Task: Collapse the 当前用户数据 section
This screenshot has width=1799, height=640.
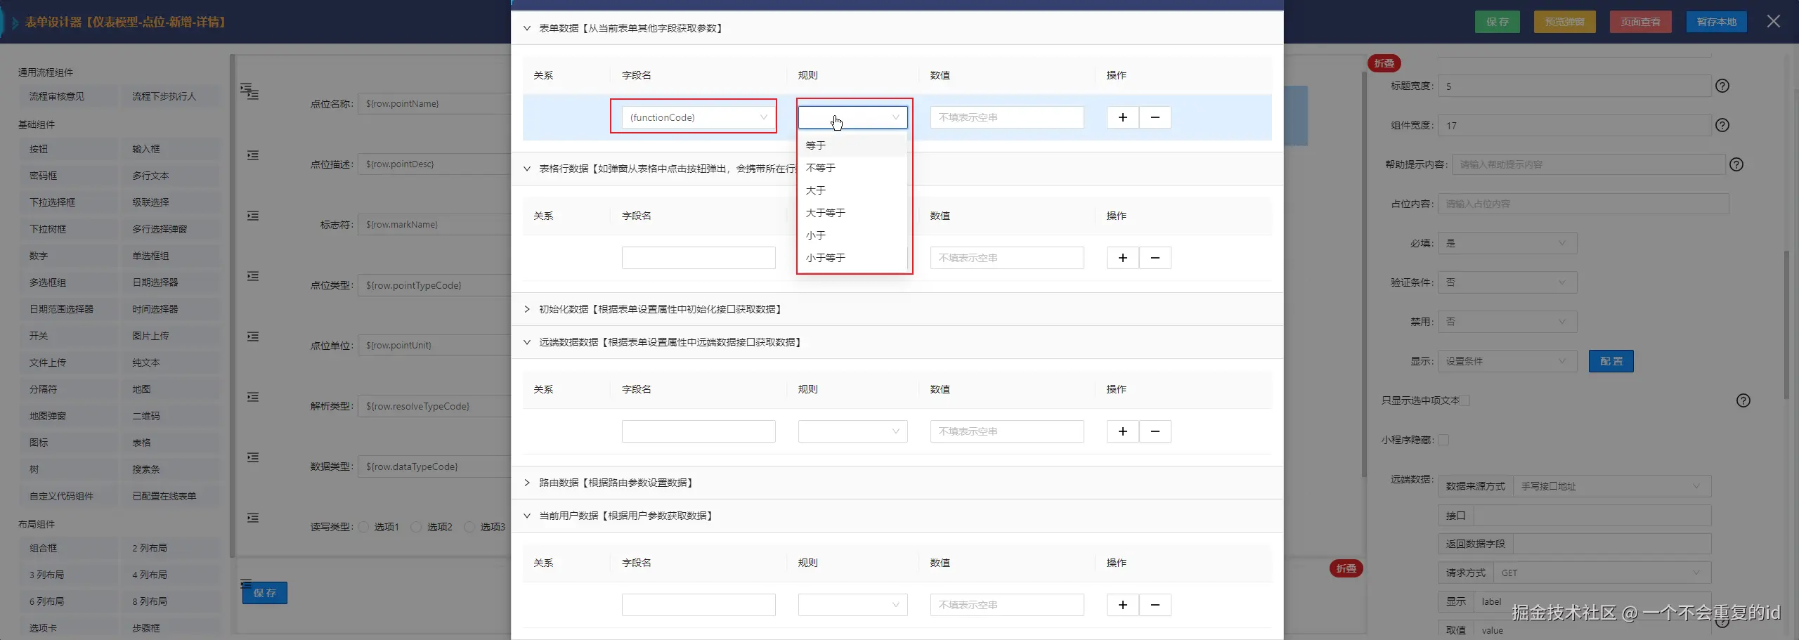Action: (x=527, y=516)
